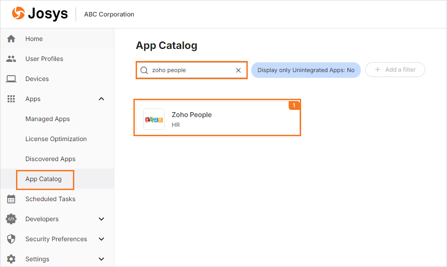Expand the Developers menu chevron

tap(101, 219)
